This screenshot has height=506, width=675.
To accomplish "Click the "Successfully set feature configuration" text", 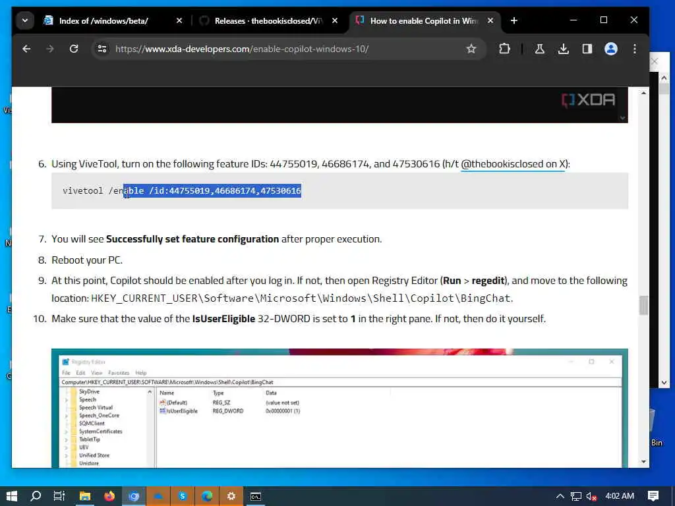I will (x=192, y=239).
